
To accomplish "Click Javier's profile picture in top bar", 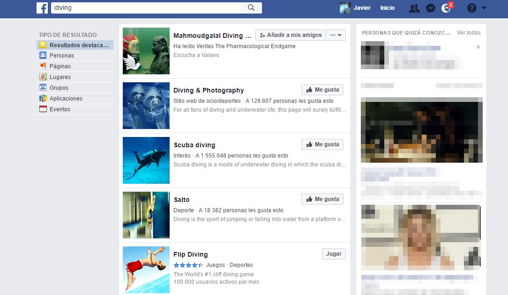I will [345, 8].
